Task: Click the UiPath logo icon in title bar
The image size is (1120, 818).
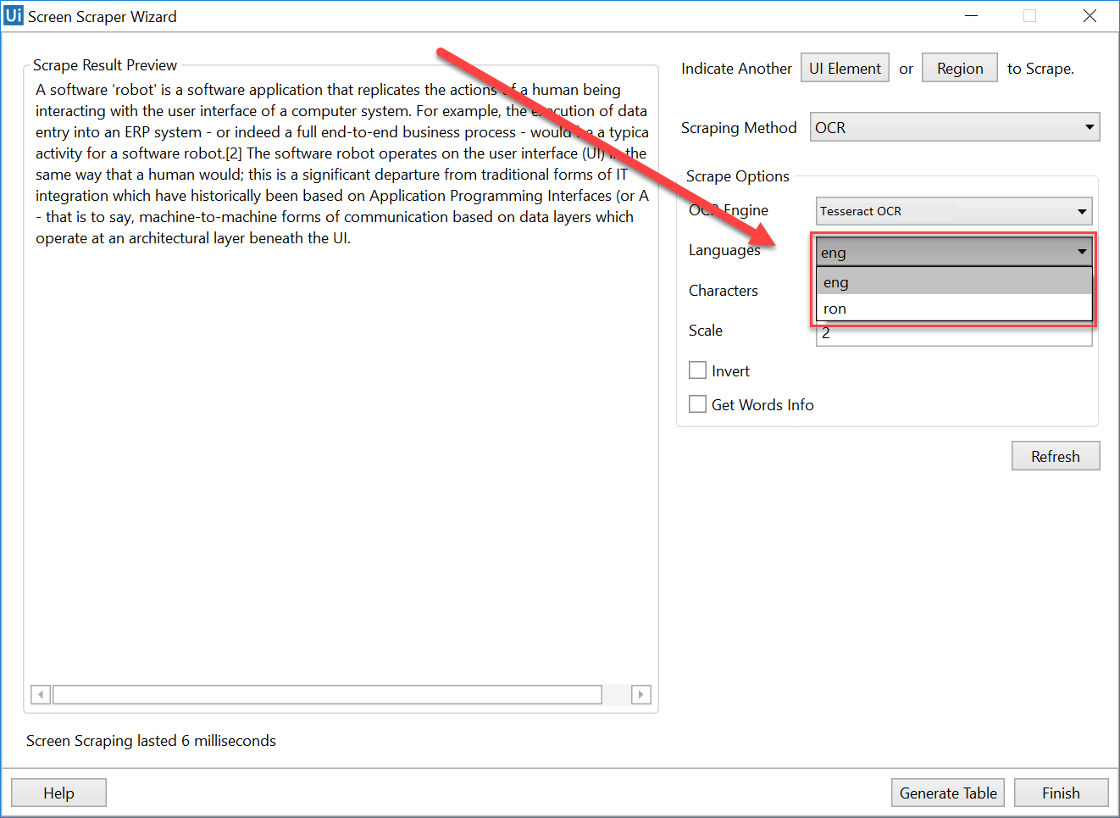Action: pyautogui.click(x=14, y=16)
